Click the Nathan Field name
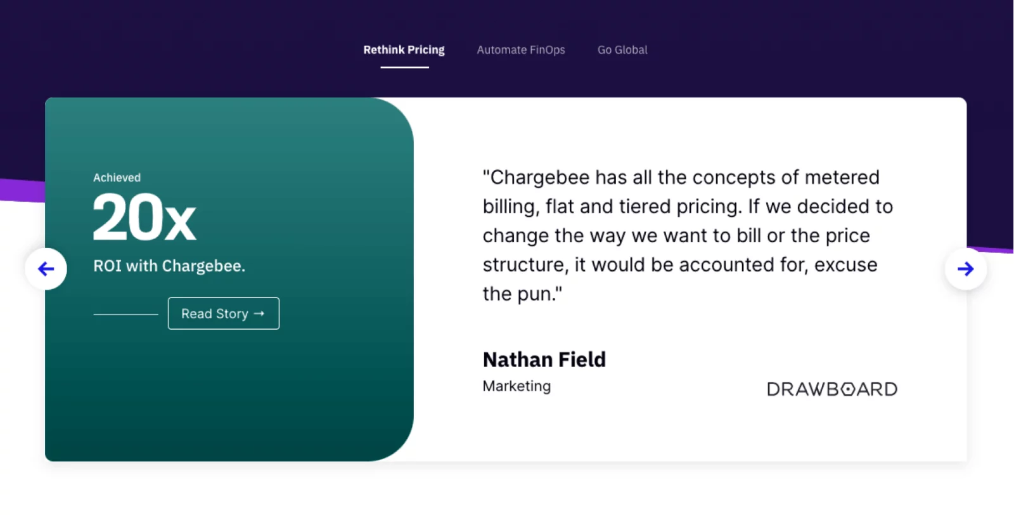 point(544,360)
